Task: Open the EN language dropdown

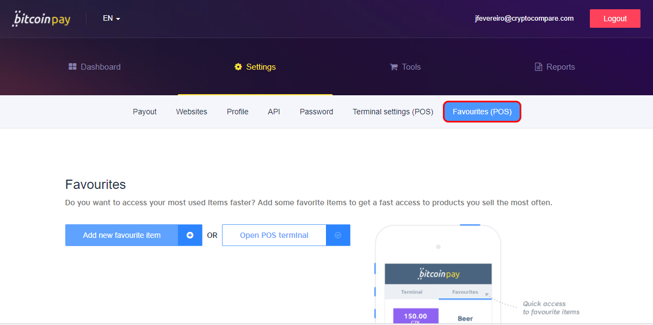Action: [112, 19]
